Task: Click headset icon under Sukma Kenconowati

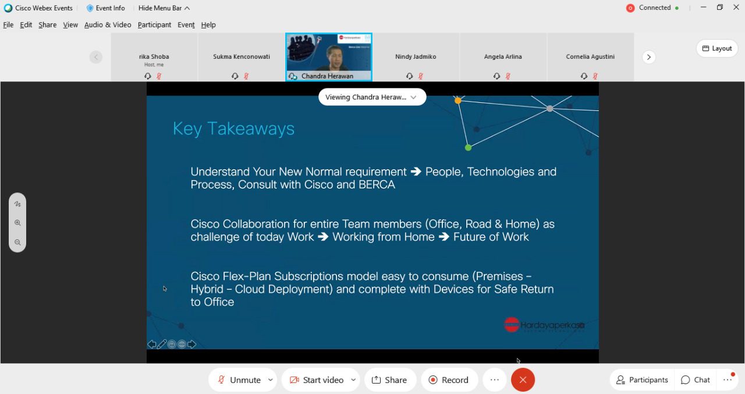Action: click(x=235, y=76)
